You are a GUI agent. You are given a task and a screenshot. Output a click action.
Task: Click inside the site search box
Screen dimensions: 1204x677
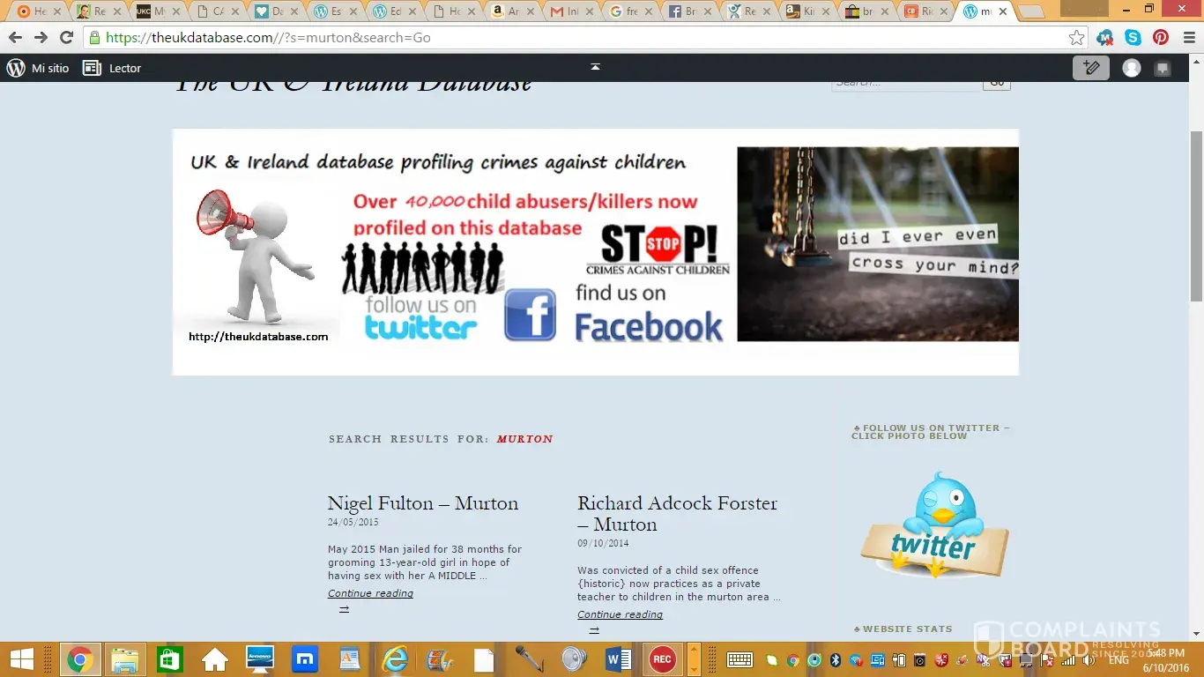tap(906, 82)
